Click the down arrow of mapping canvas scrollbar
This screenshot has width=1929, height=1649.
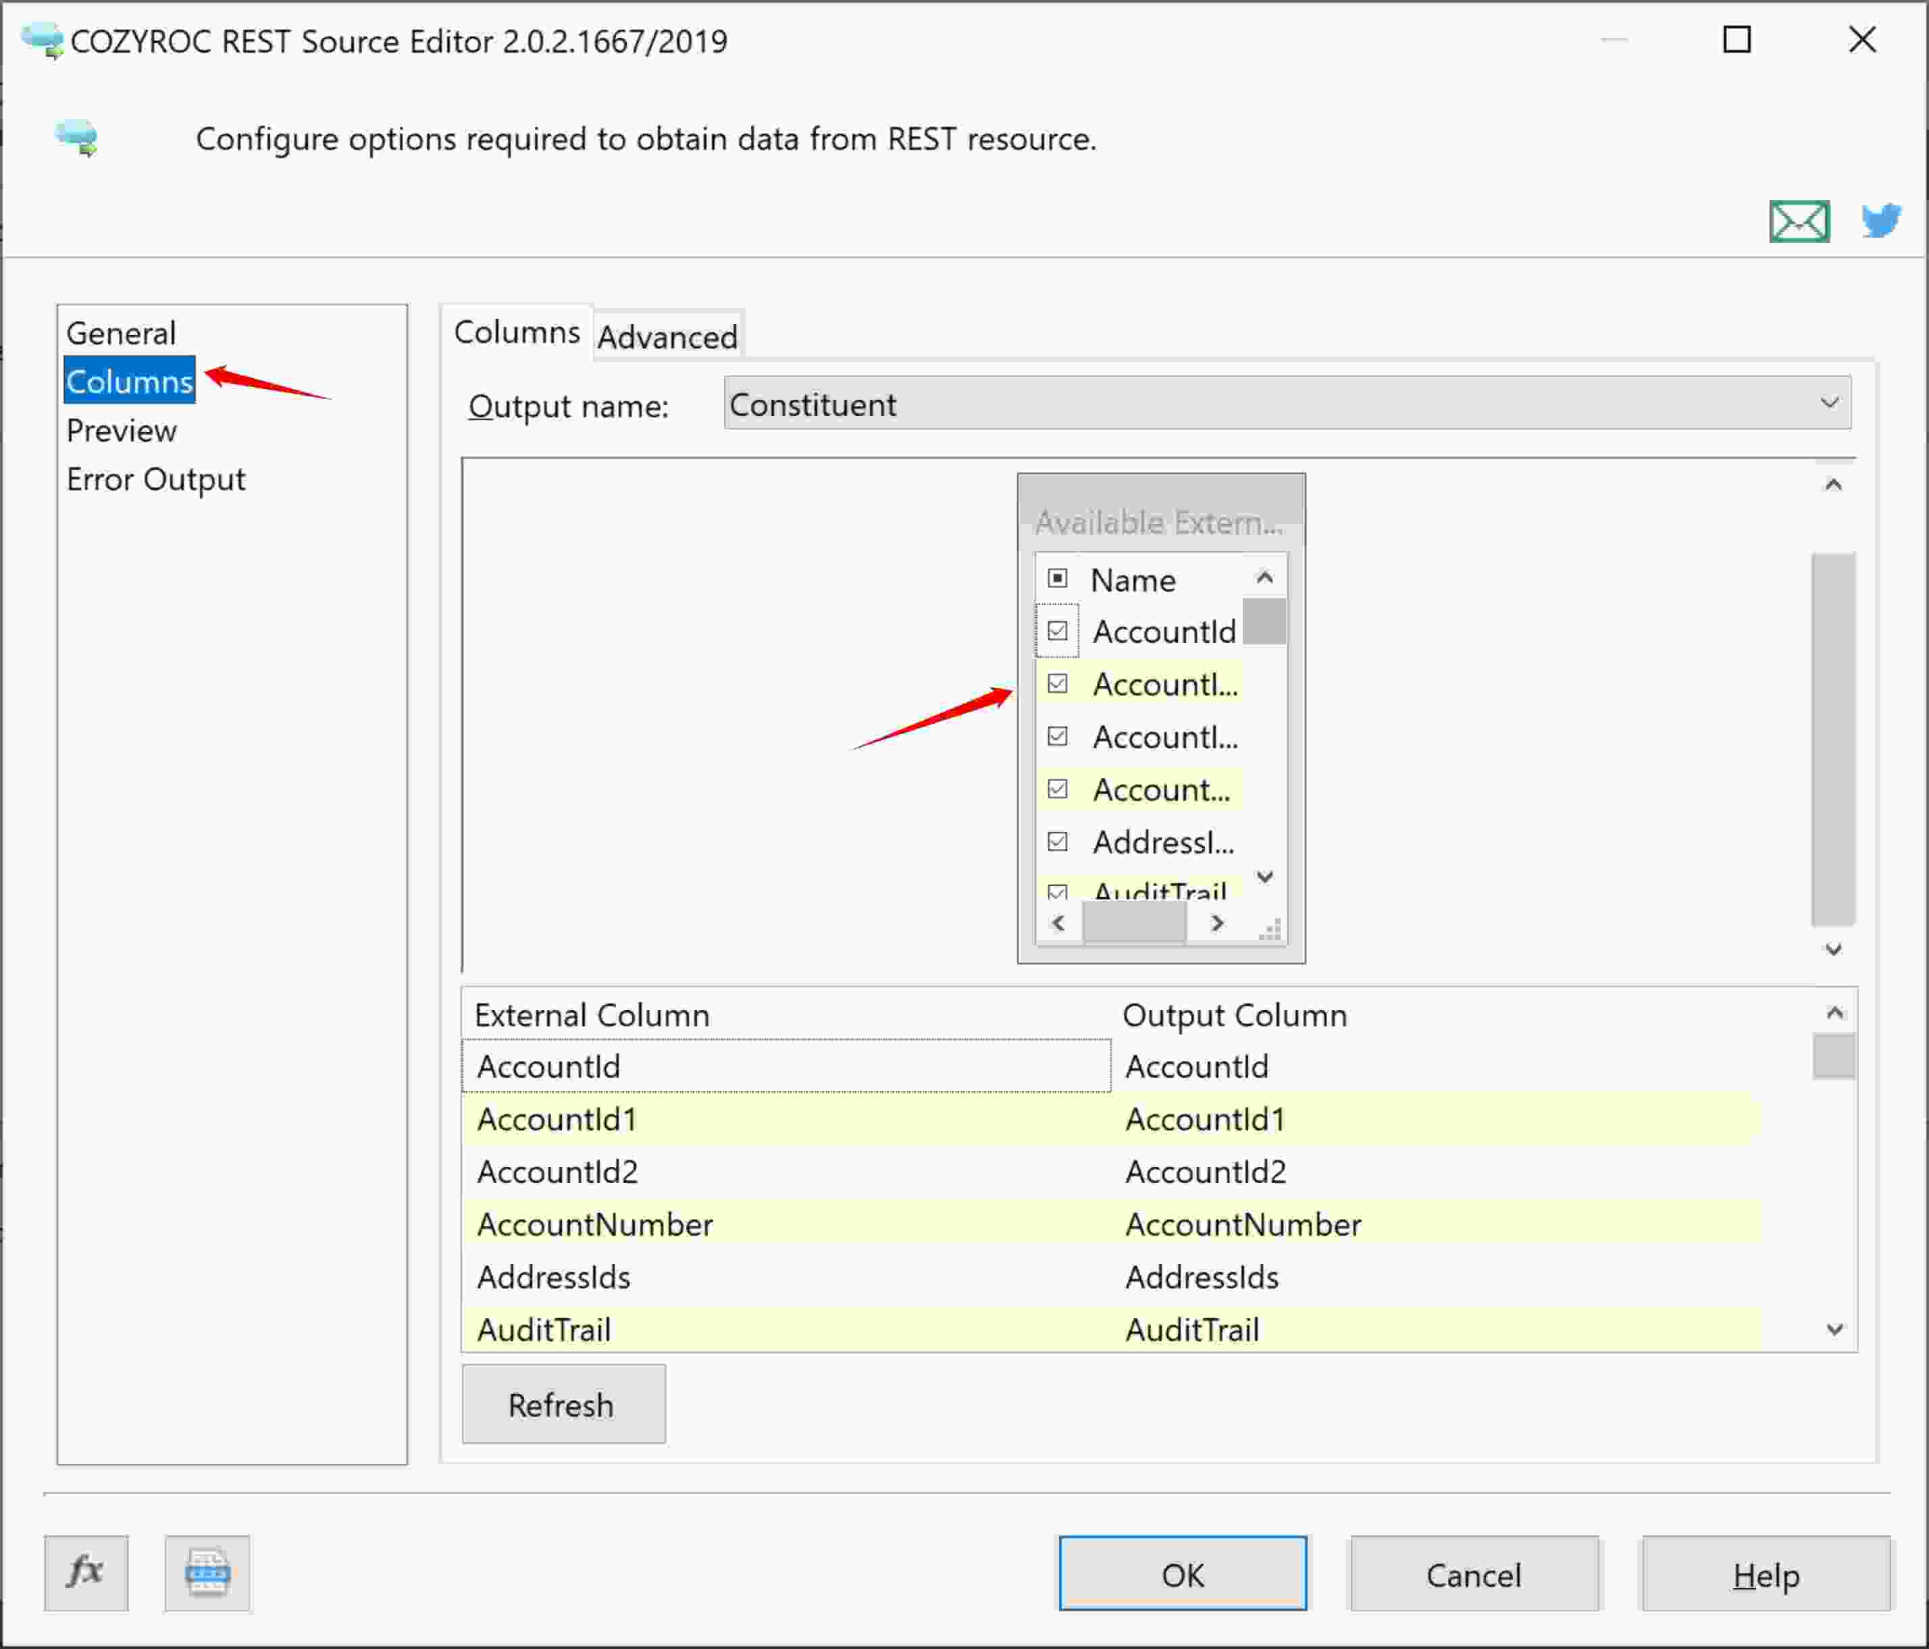[1833, 949]
